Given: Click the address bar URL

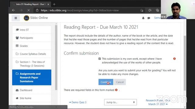Looking at the screenshot, I should [80, 10].
